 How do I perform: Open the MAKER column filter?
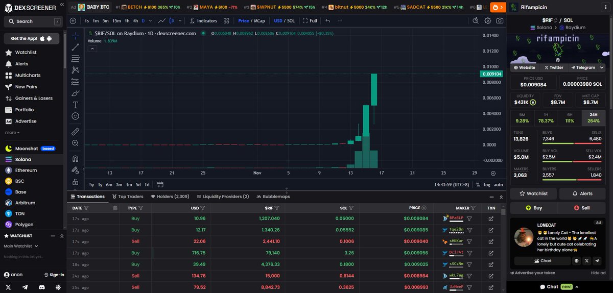click(x=474, y=208)
